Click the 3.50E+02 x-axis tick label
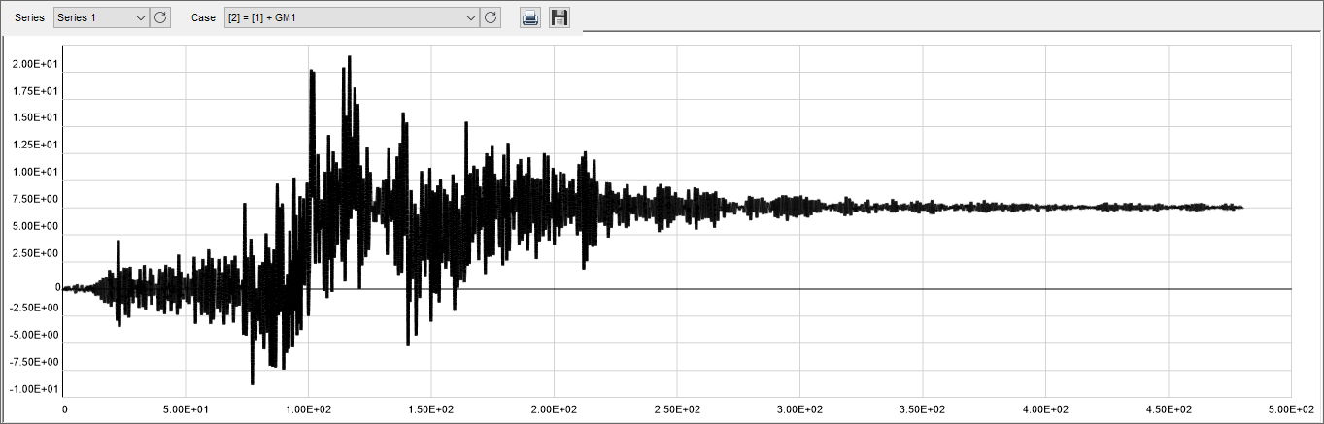 click(922, 410)
